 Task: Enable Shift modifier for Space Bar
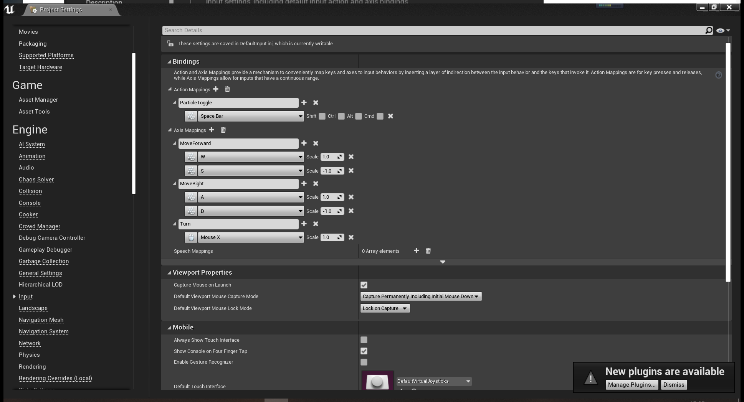[x=322, y=116]
